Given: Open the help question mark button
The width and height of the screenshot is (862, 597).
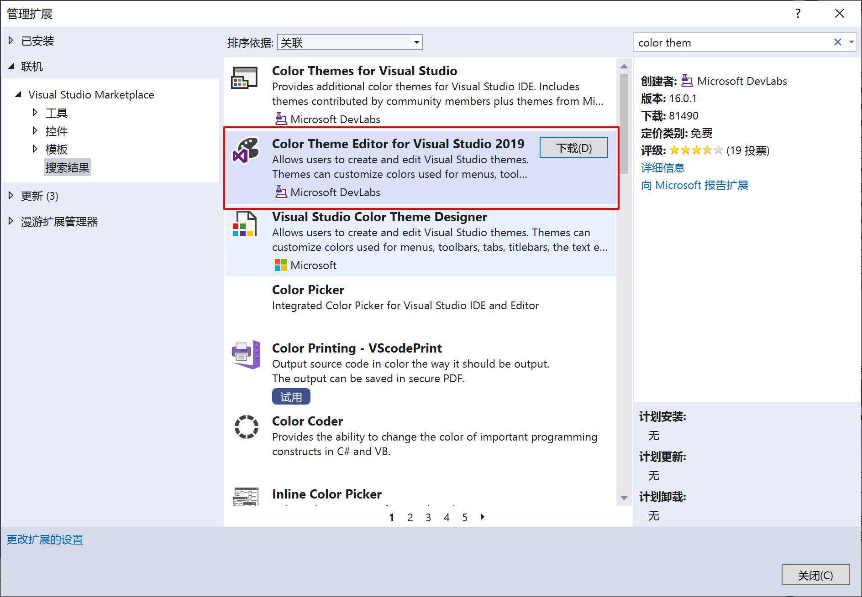Looking at the screenshot, I should [x=798, y=13].
